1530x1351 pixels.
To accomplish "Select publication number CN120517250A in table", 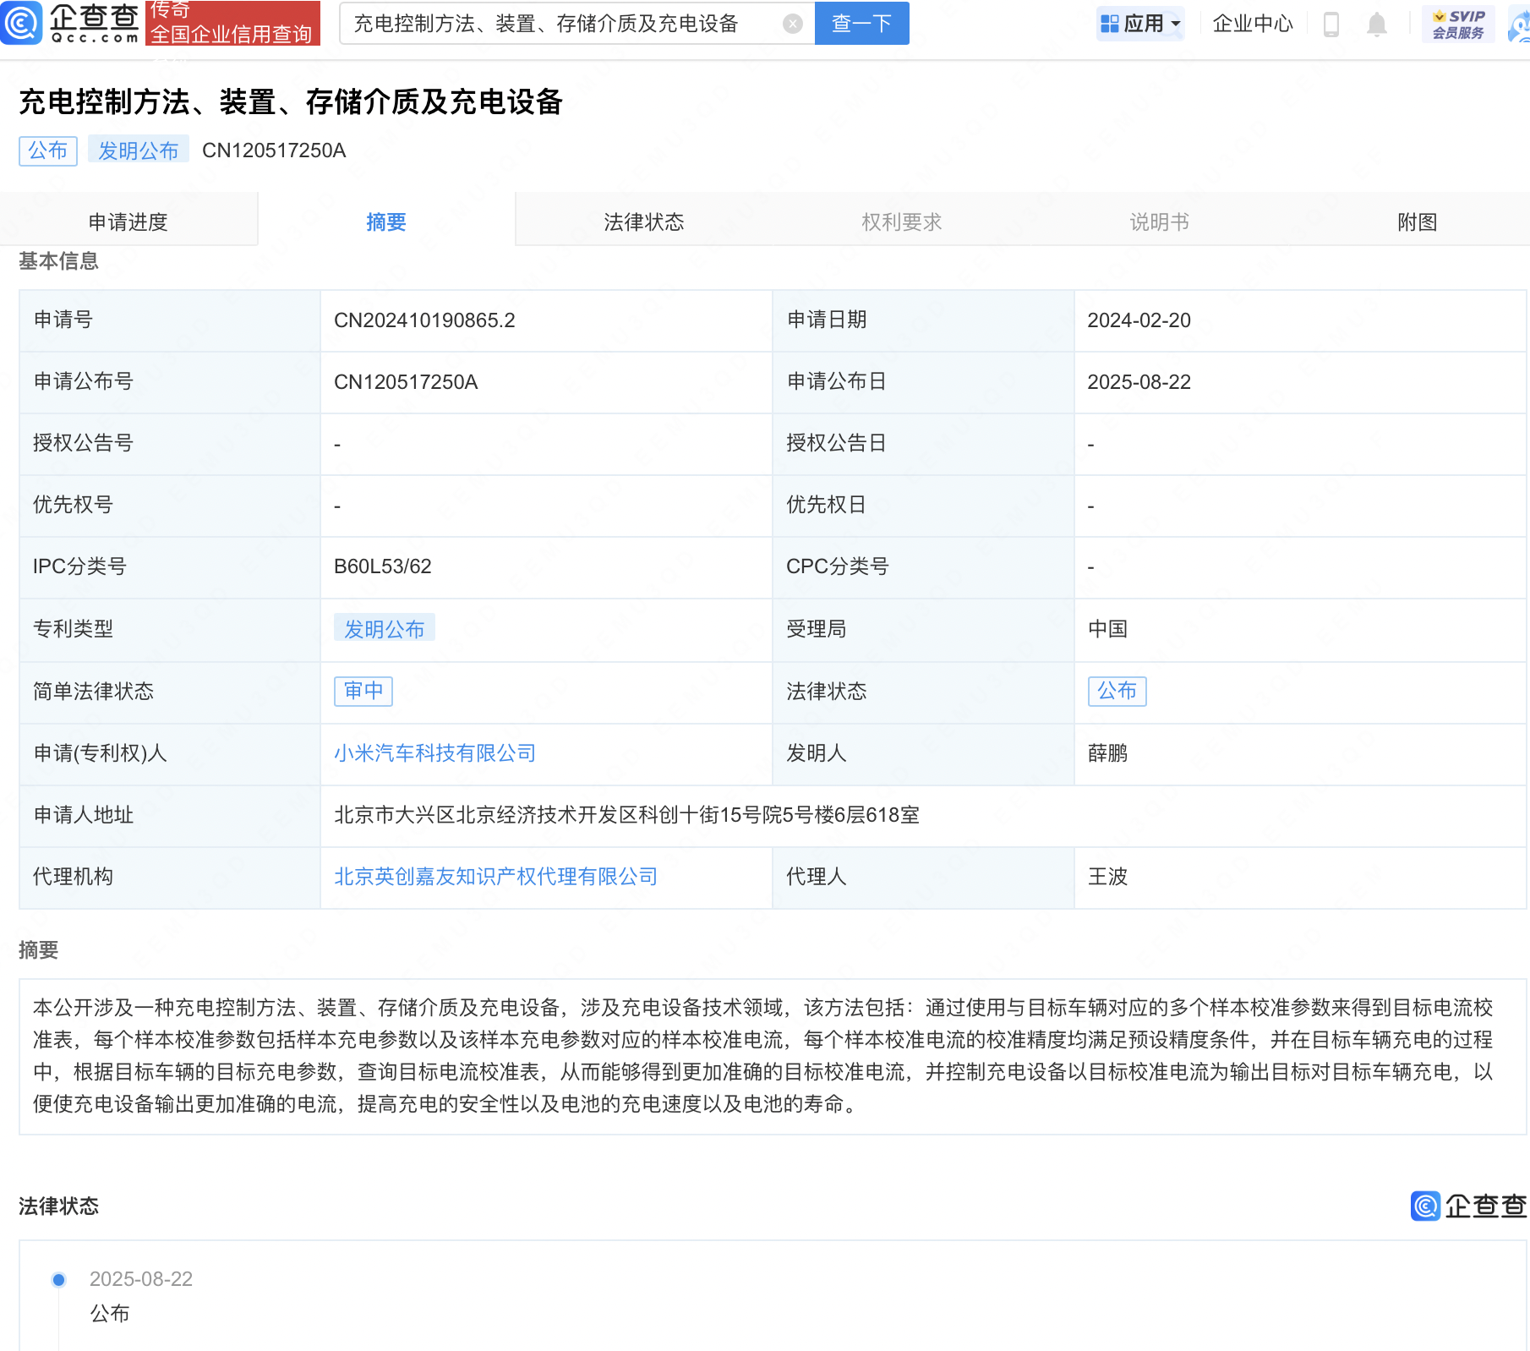I will click(x=406, y=382).
